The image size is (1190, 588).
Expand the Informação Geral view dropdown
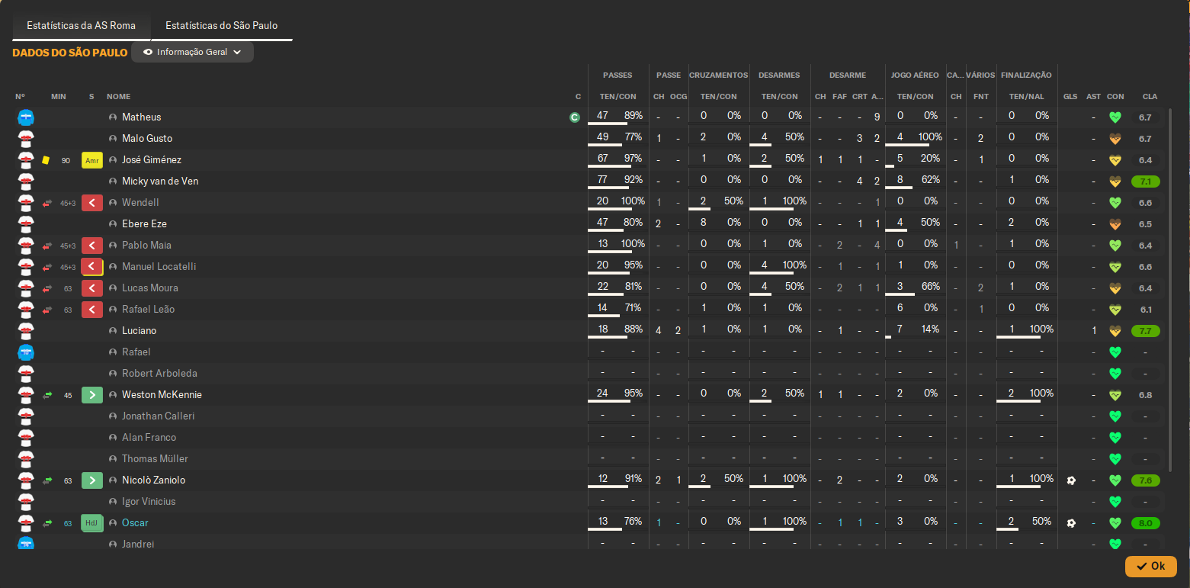(192, 53)
